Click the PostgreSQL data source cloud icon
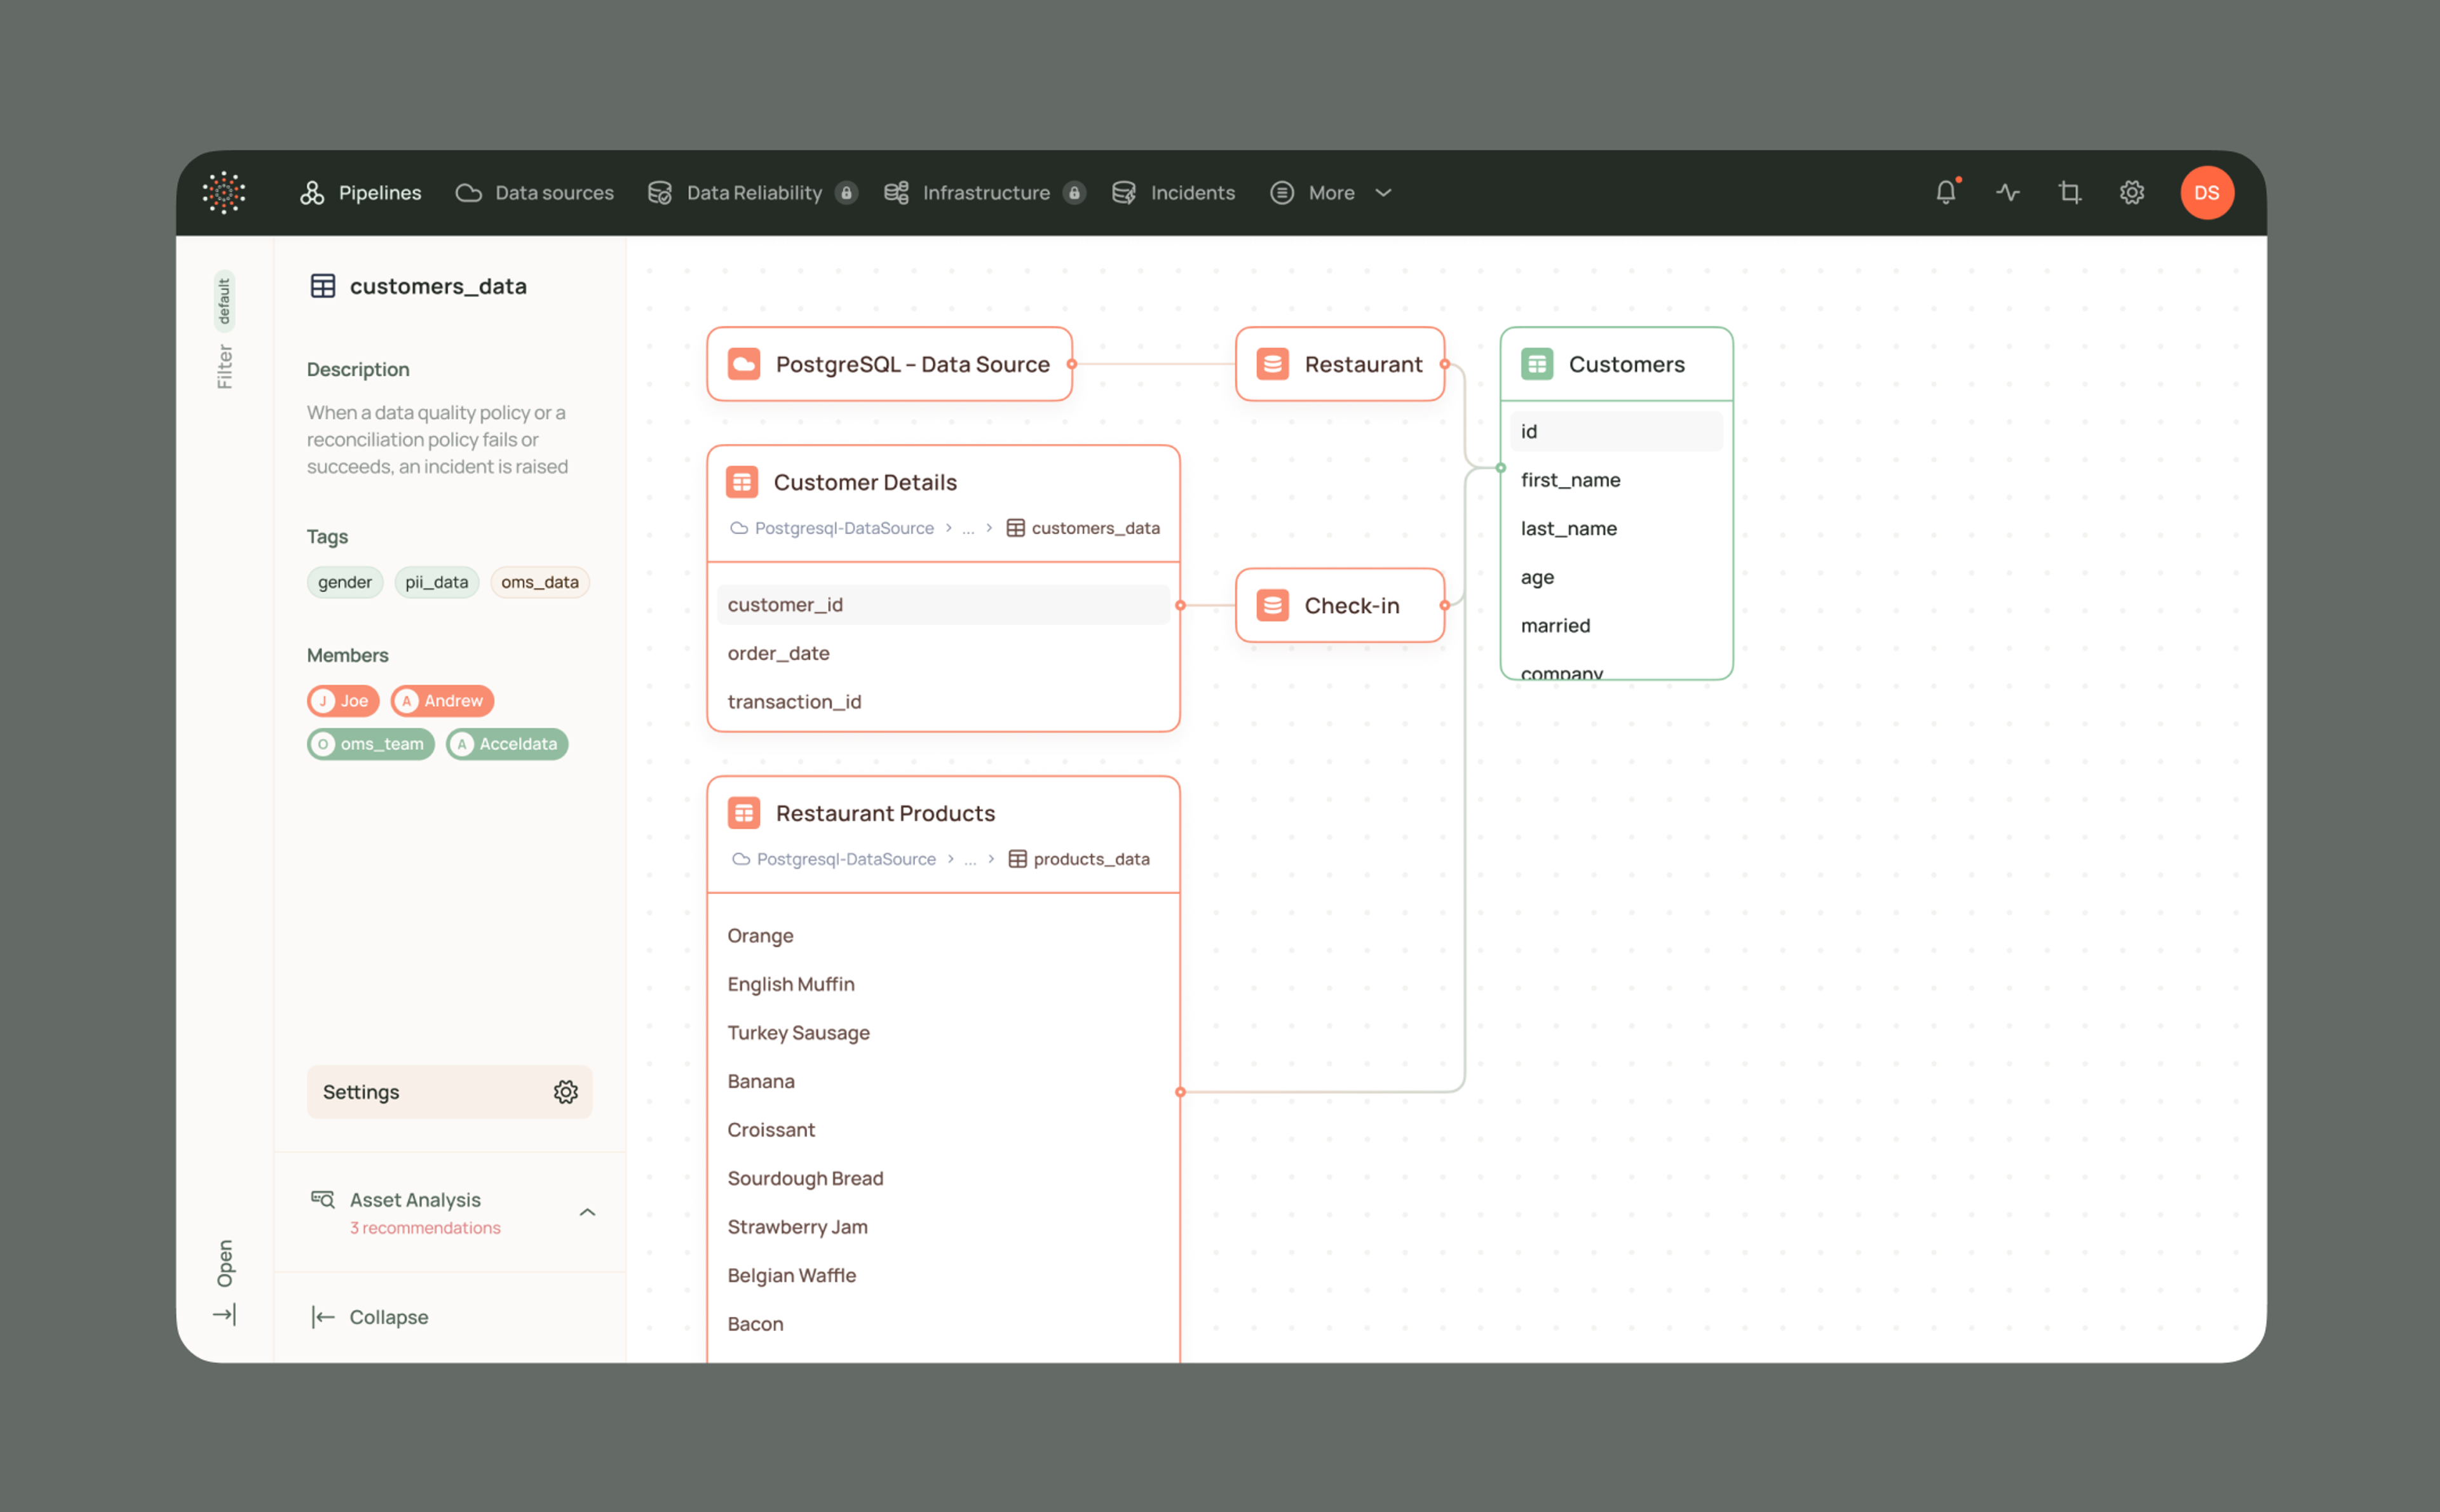The height and width of the screenshot is (1512, 2440). pos(743,364)
